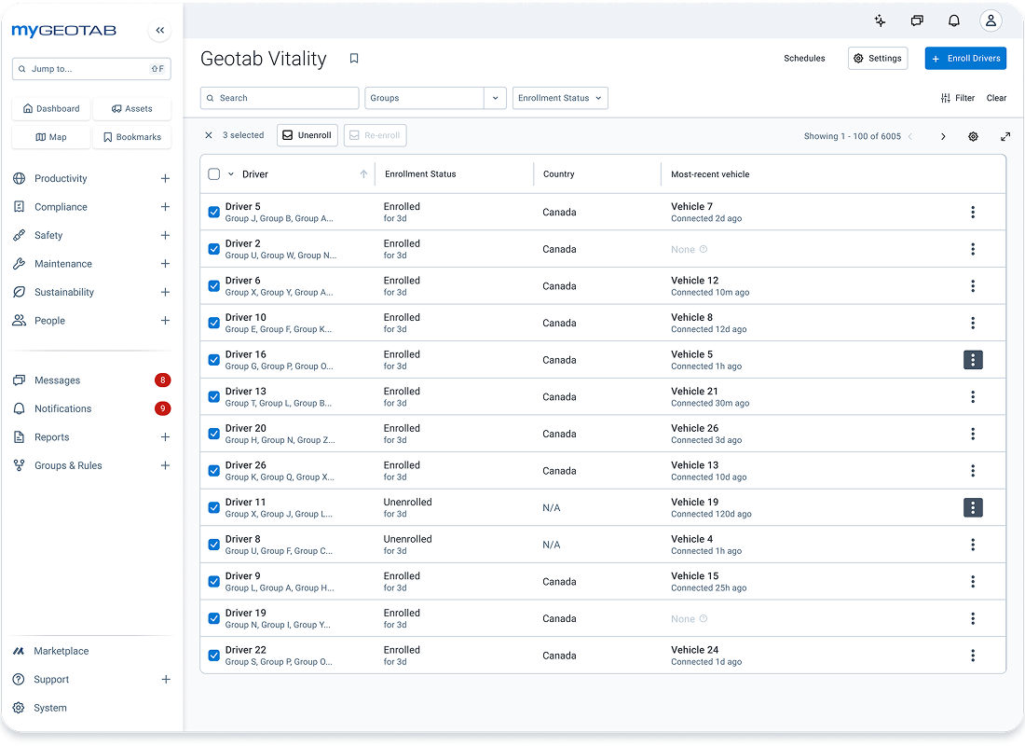Image resolution: width=1025 pixels, height=746 pixels.
Task: Open the Groups dropdown
Action: click(435, 98)
